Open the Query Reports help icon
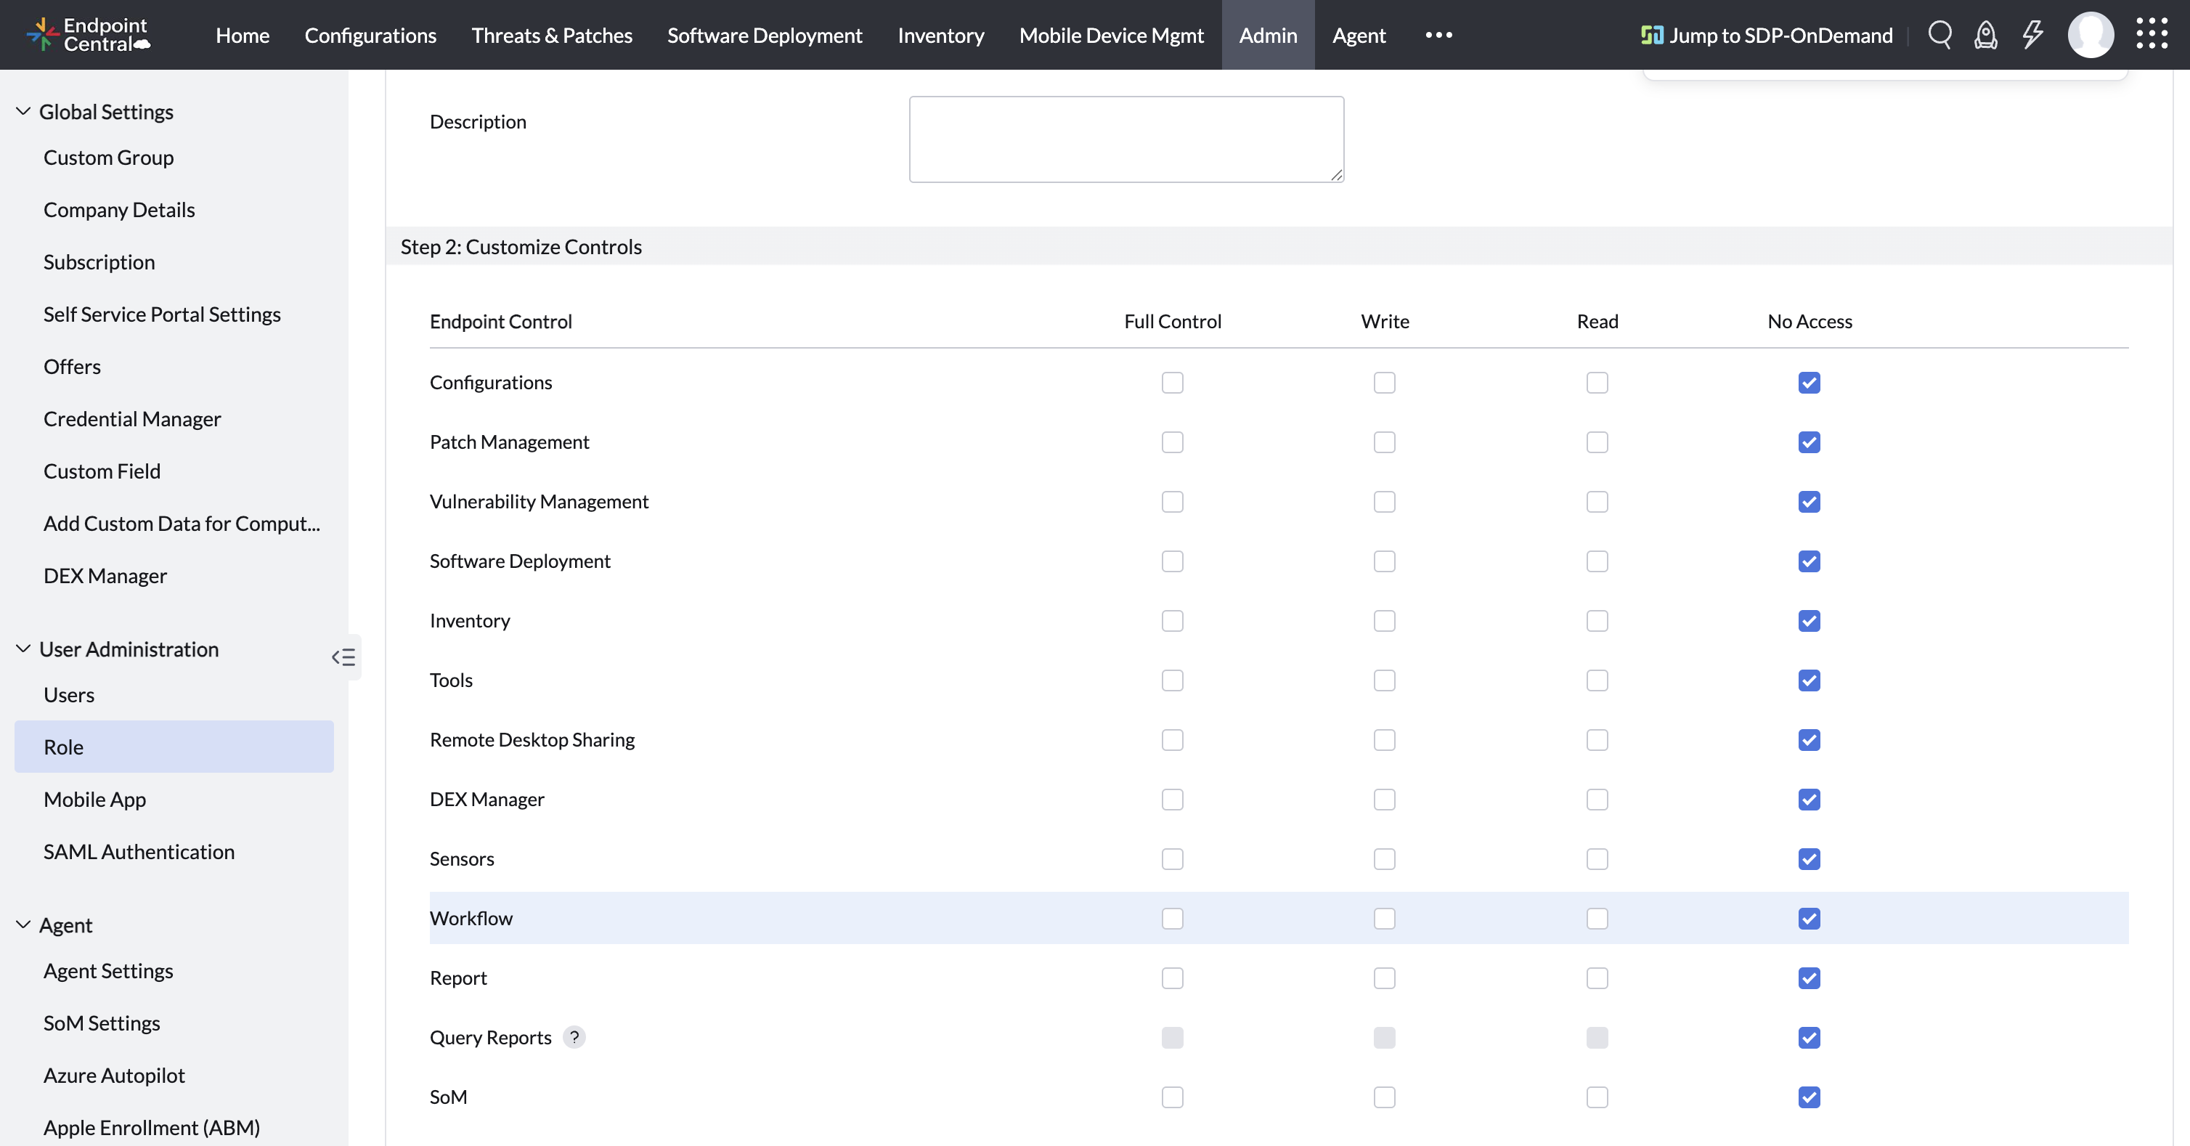 pyautogui.click(x=574, y=1037)
